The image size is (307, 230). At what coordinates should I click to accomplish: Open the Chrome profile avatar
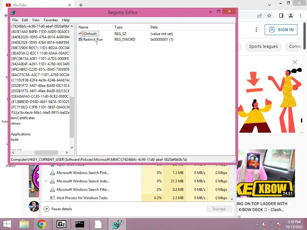point(291,16)
